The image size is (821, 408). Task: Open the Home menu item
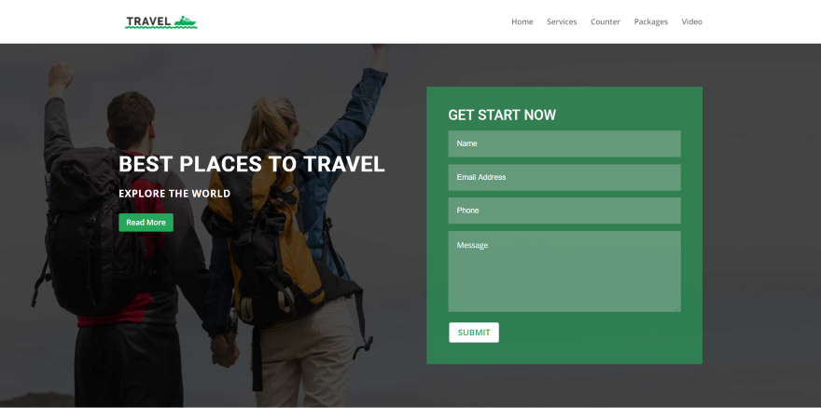point(522,21)
